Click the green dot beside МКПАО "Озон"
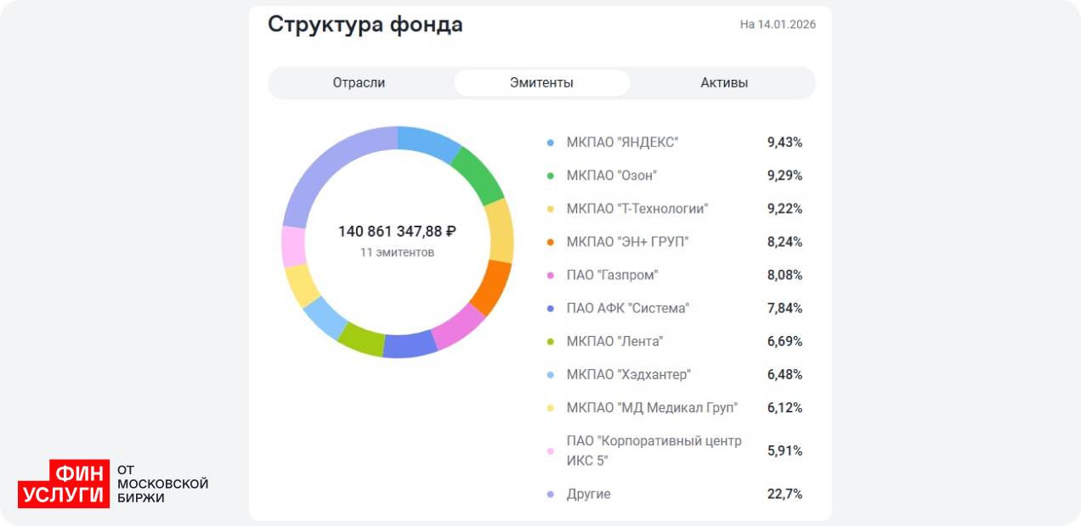Viewport: 1081px width, 526px height. [x=550, y=176]
